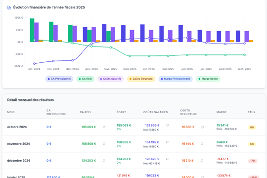This screenshot has height=178, width=267.
Task: Refresh CA Réel for décembre 2024
Action: coord(104,161)
